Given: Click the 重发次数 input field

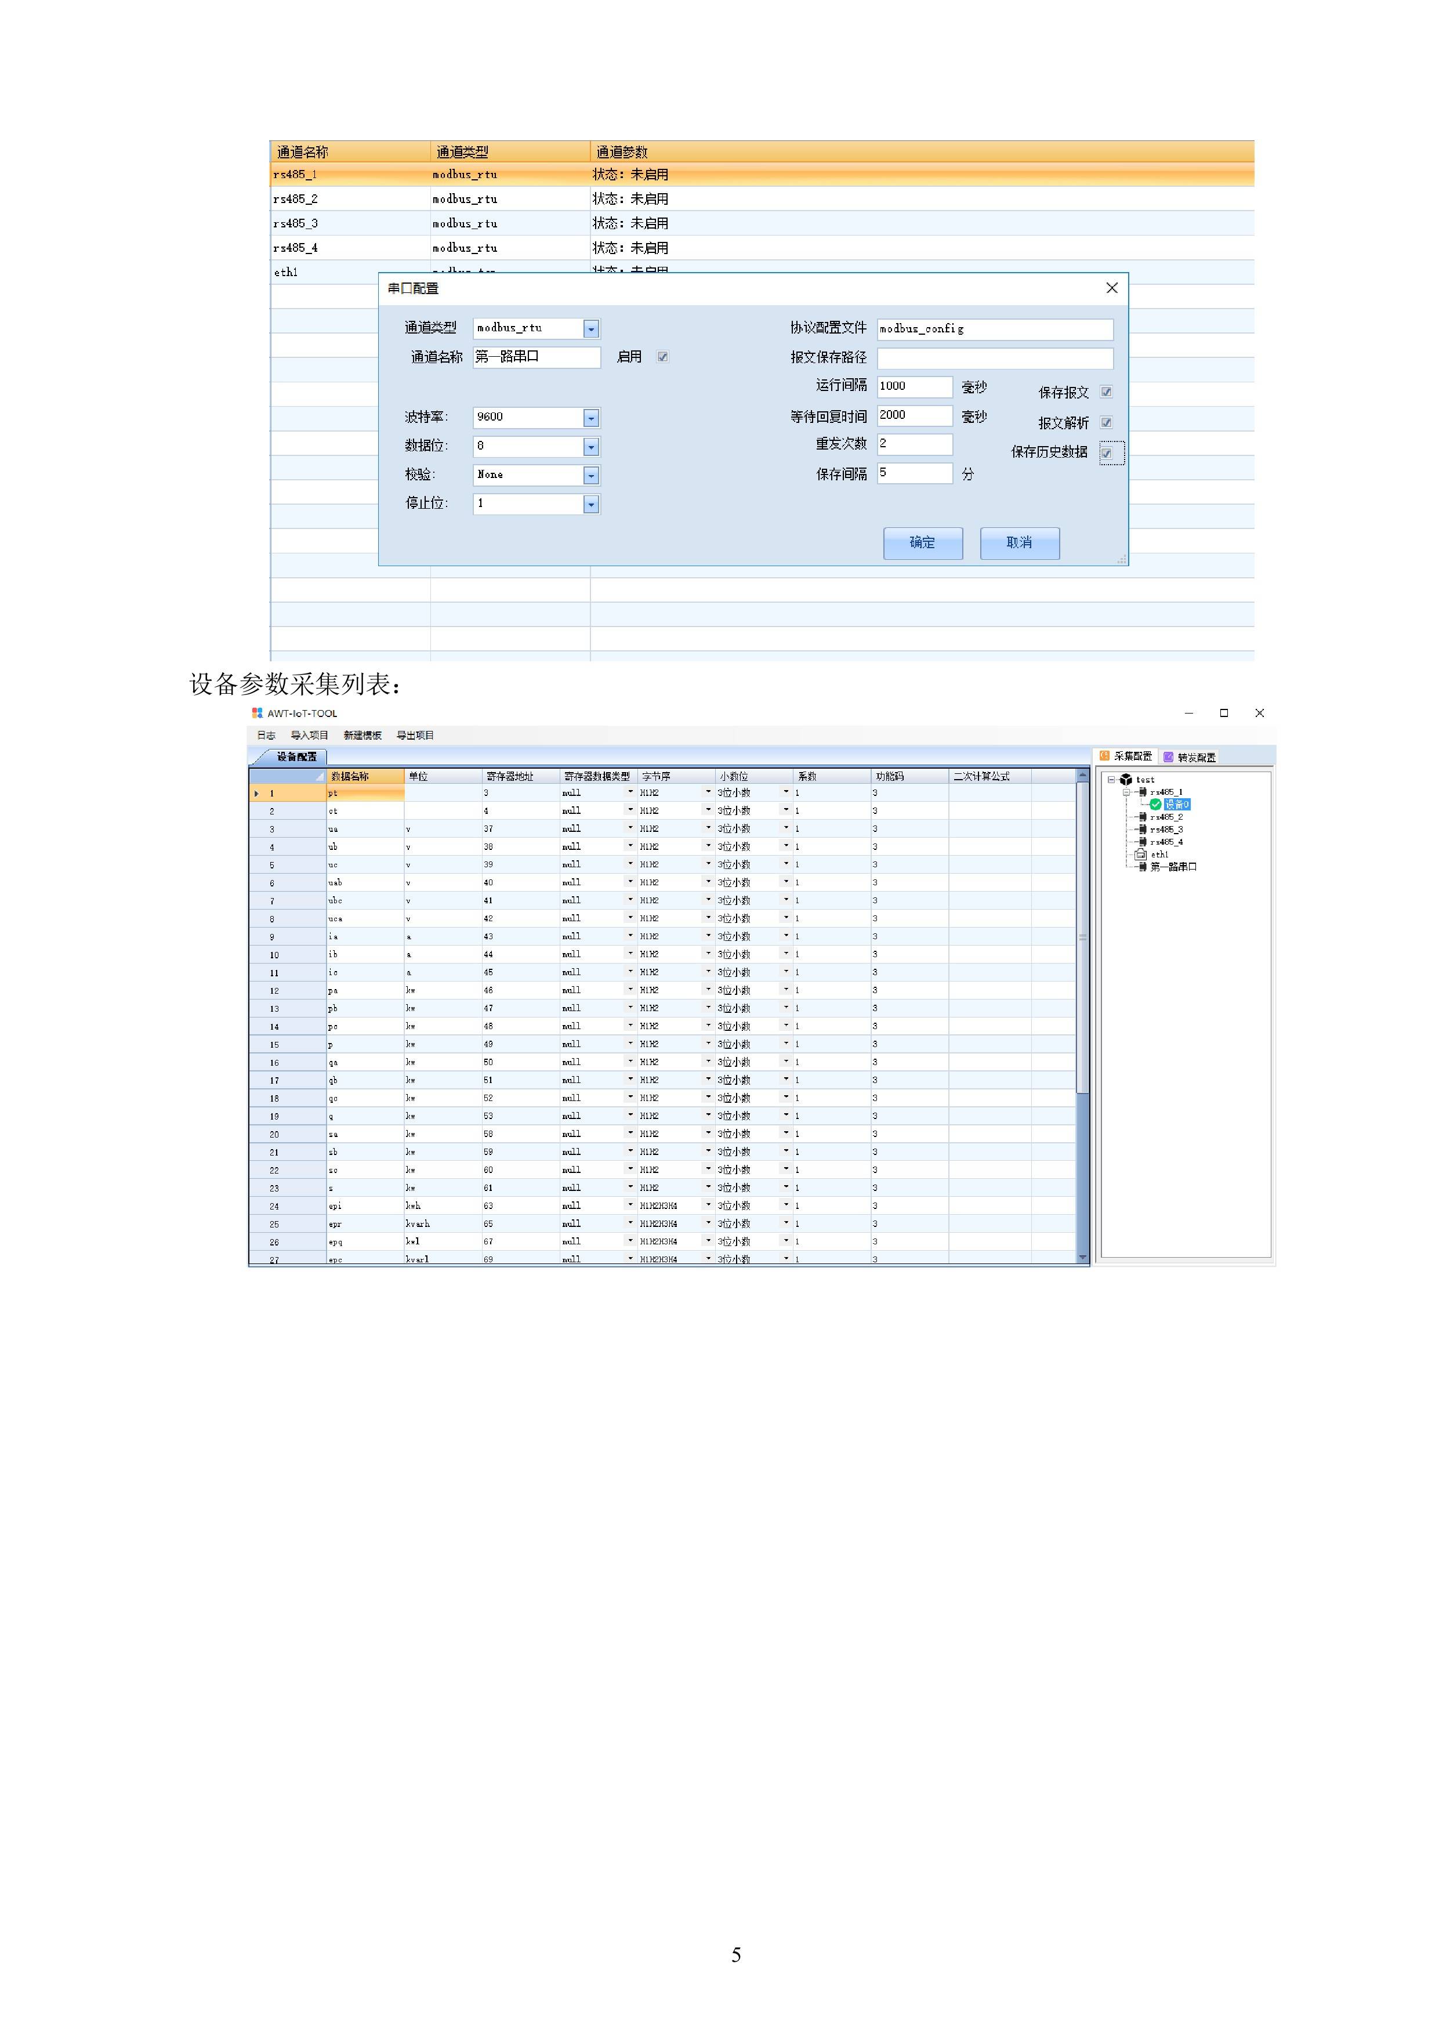Looking at the screenshot, I should click(x=915, y=444).
